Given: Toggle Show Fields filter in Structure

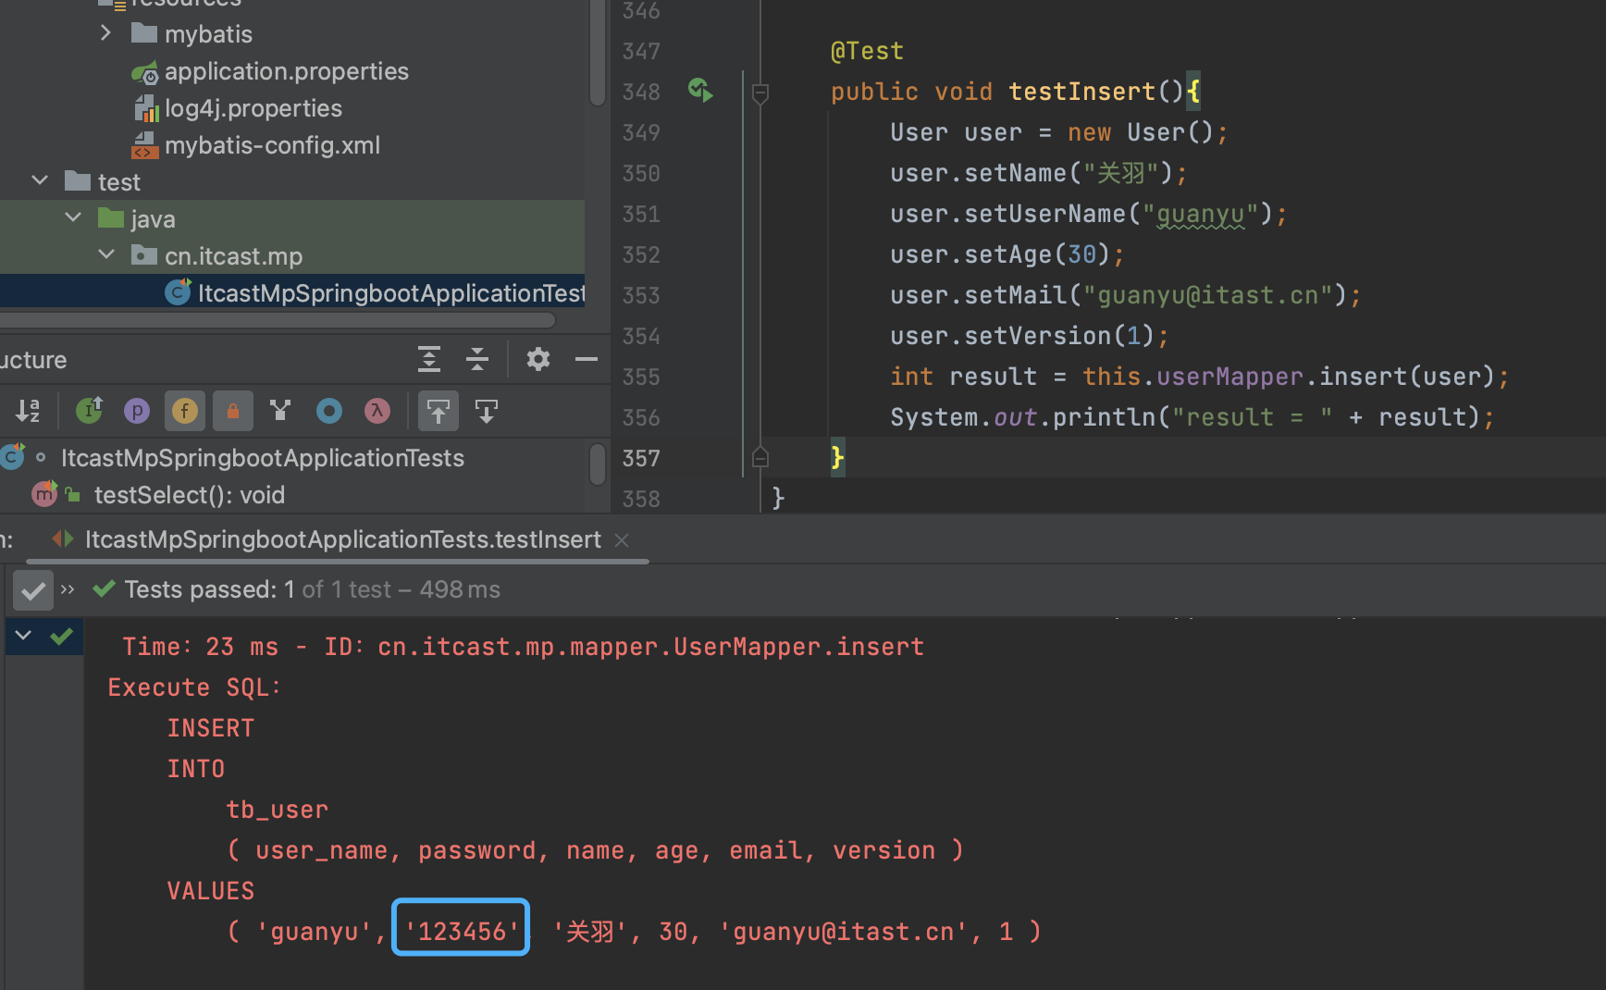Looking at the screenshot, I should pos(185,411).
